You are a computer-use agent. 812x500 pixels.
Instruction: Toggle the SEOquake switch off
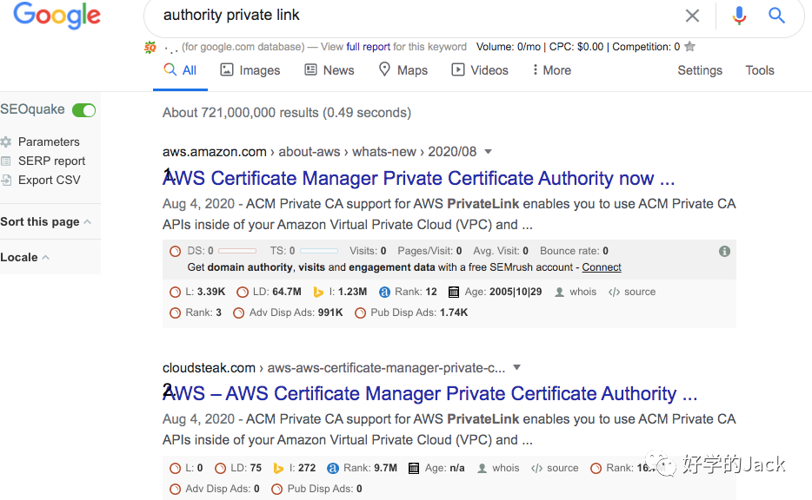[83, 109]
